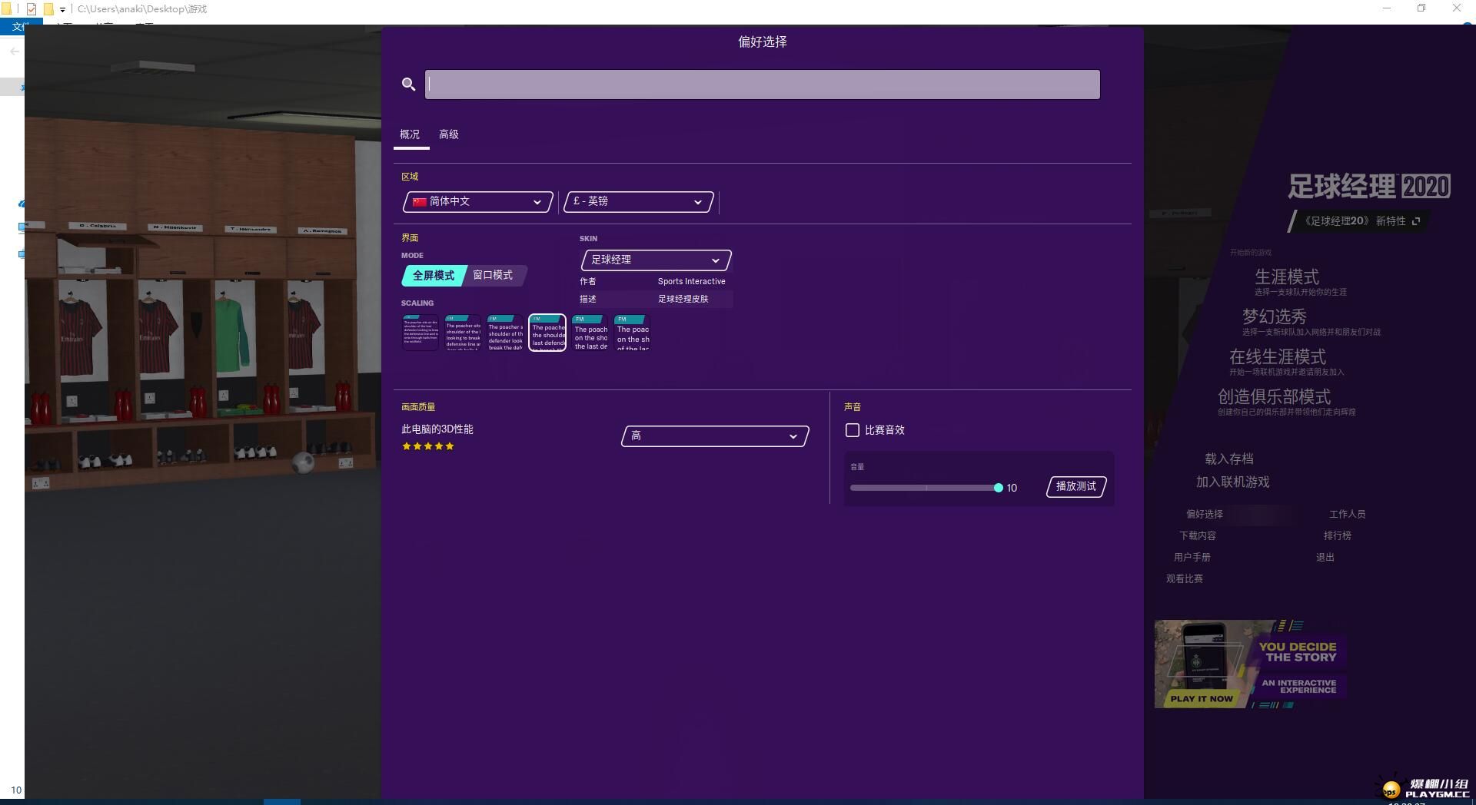The width and height of the screenshot is (1476, 805).
Task: Select the smallest scaling preview thumbnail
Action: coord(420,333)
